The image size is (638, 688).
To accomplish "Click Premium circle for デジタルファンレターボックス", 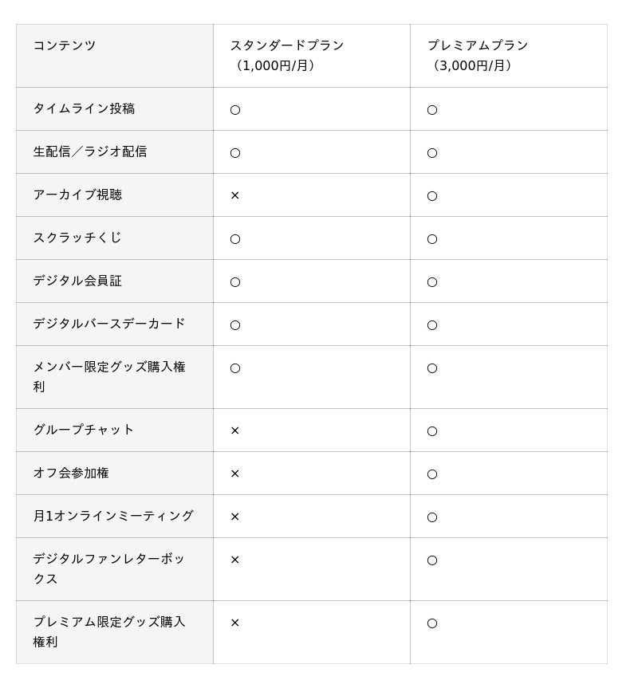I will pyautogui.click(x=432, y=560).
